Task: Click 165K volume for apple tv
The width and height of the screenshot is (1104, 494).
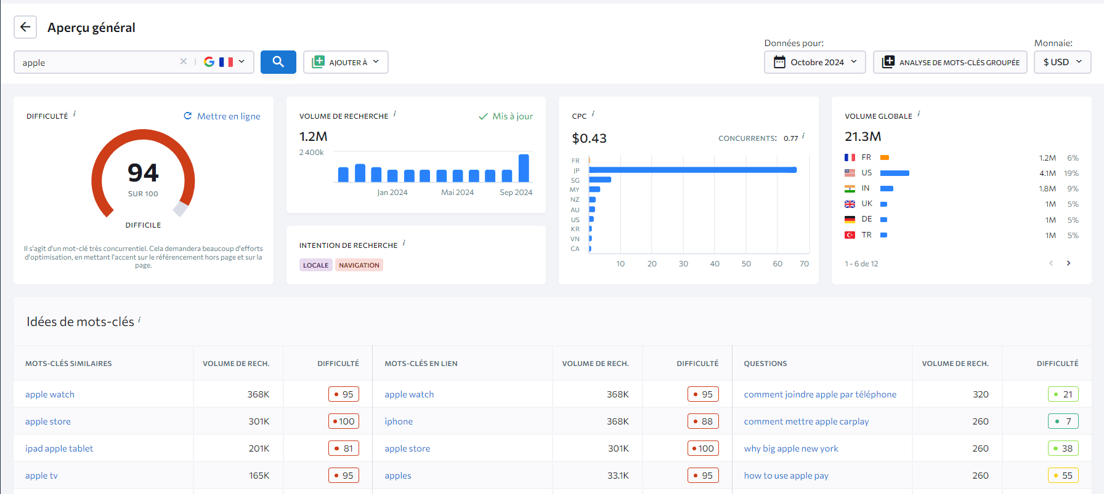Action: (x=259, y=476)
